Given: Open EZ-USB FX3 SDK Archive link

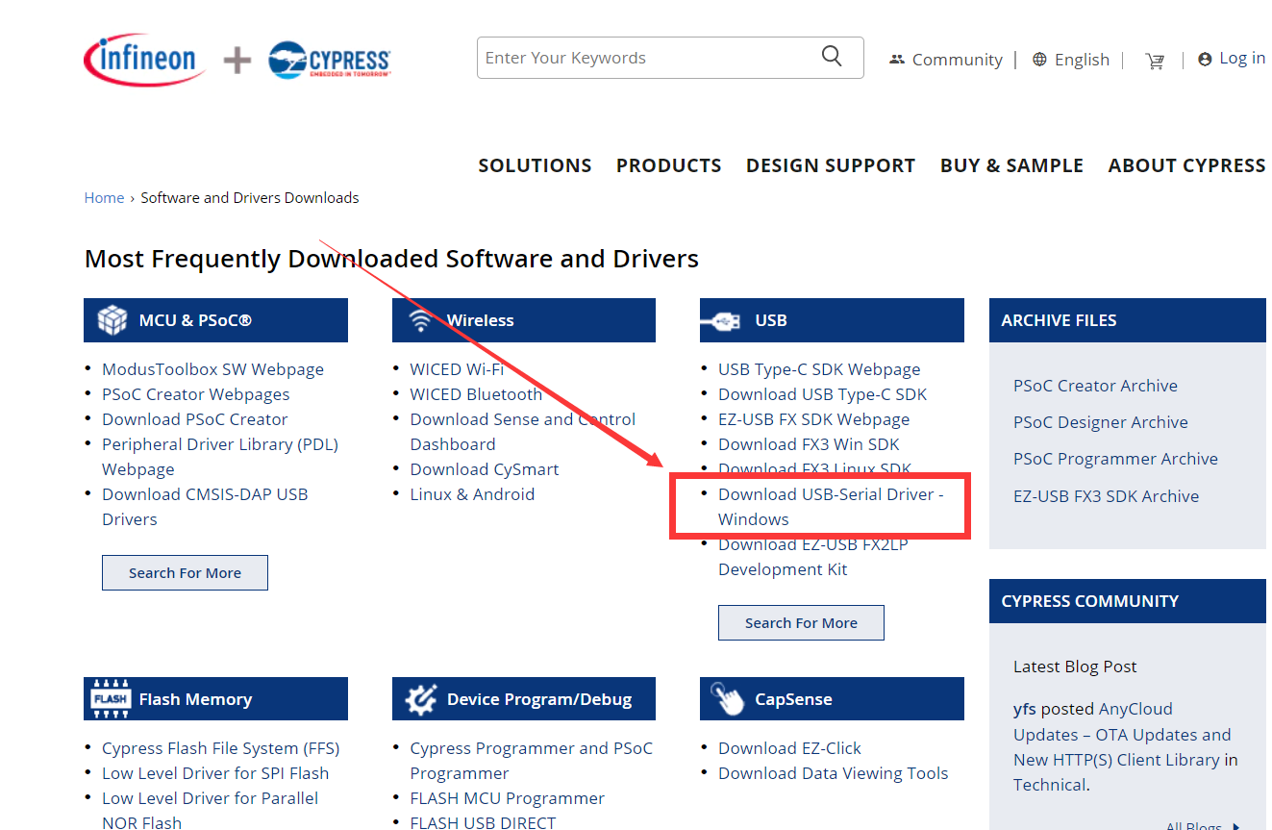Looking at the screenshot, I should pyautogui.click(x=1106, y=496).
